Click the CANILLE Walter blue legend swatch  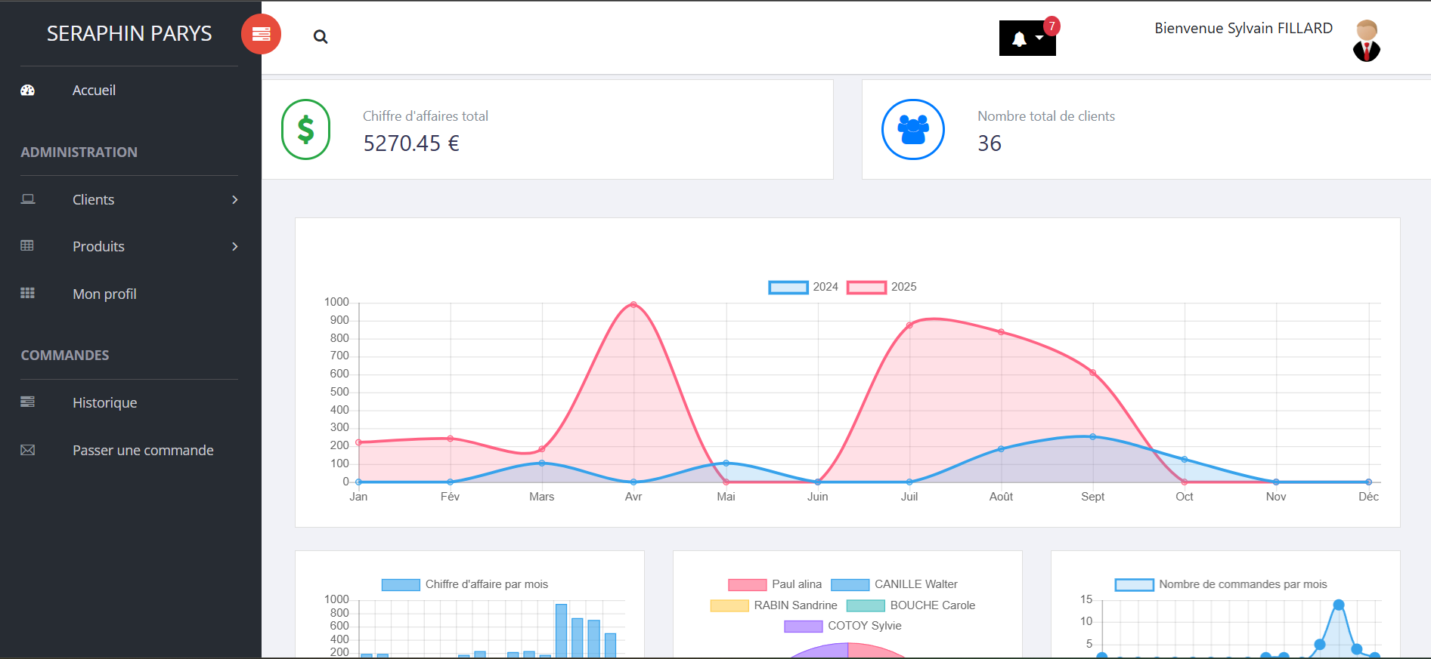click(850, 584)
